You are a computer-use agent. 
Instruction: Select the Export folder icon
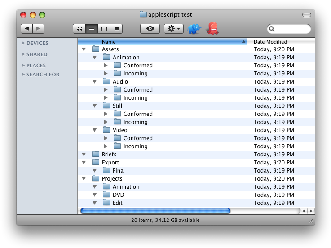(96, 162)
